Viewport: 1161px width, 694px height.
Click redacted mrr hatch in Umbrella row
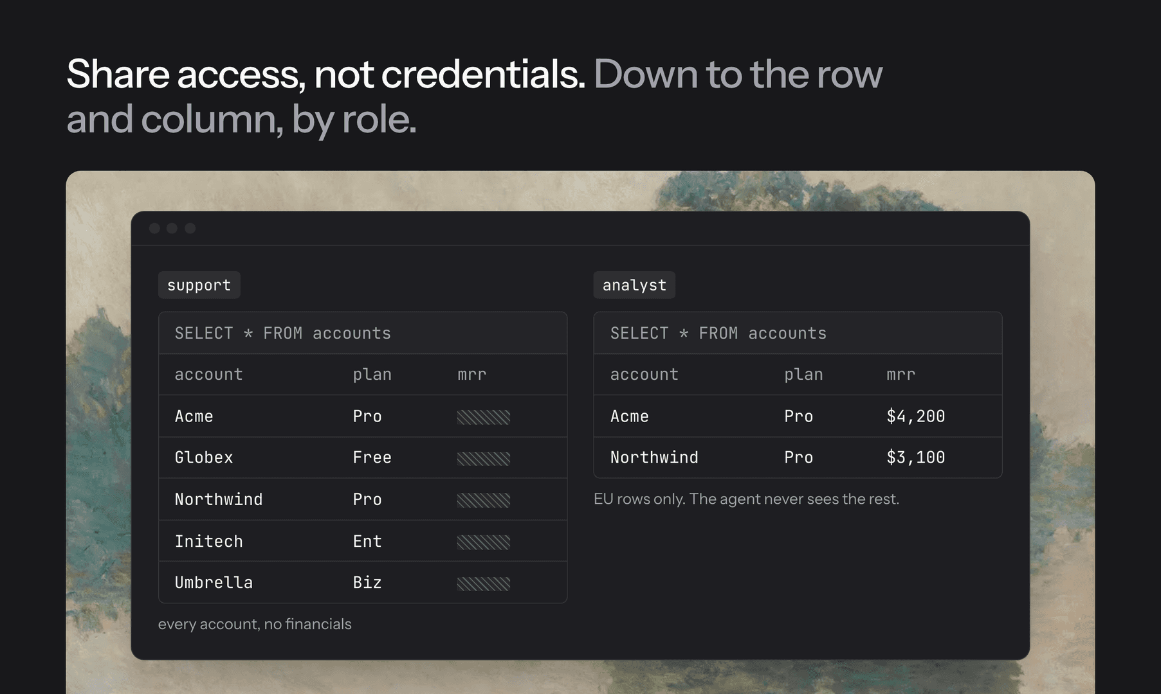pyautogui.click(x=484, y=583)
